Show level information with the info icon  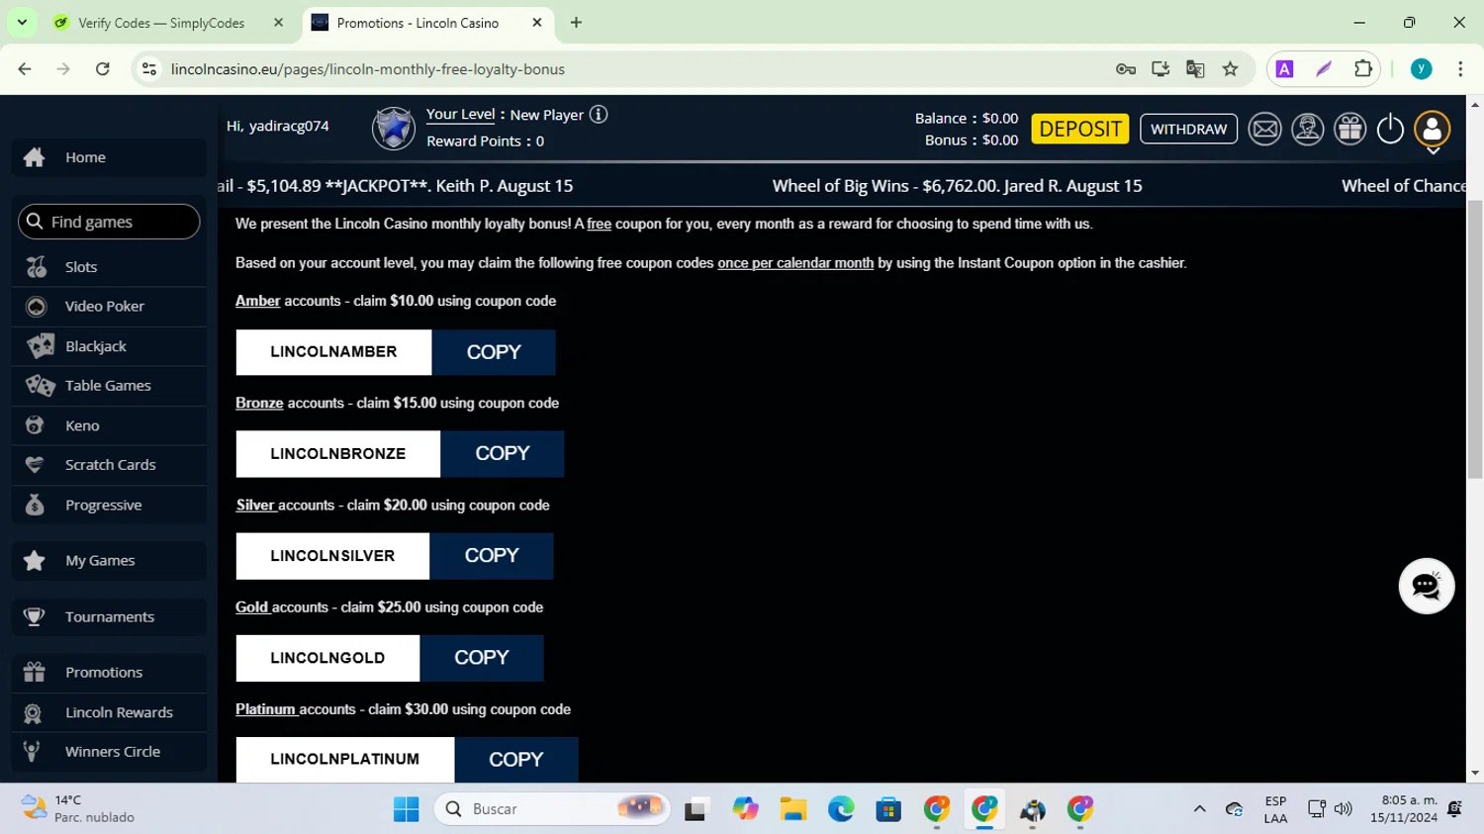[599, 115]
